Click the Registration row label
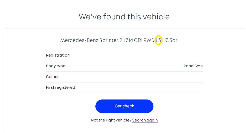The image size is (246, 133). 58,55
